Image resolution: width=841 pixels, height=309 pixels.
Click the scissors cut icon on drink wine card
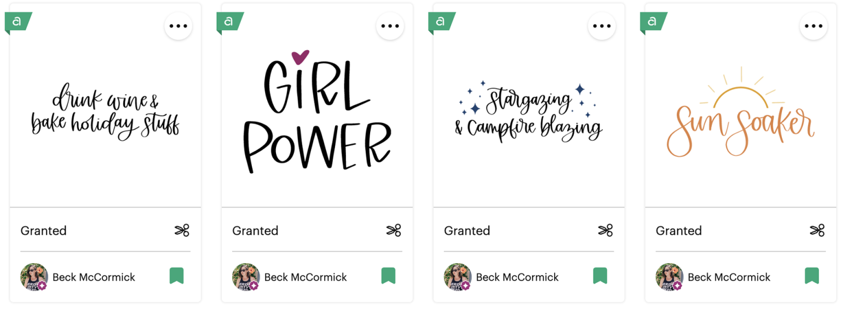pos(182,230)
